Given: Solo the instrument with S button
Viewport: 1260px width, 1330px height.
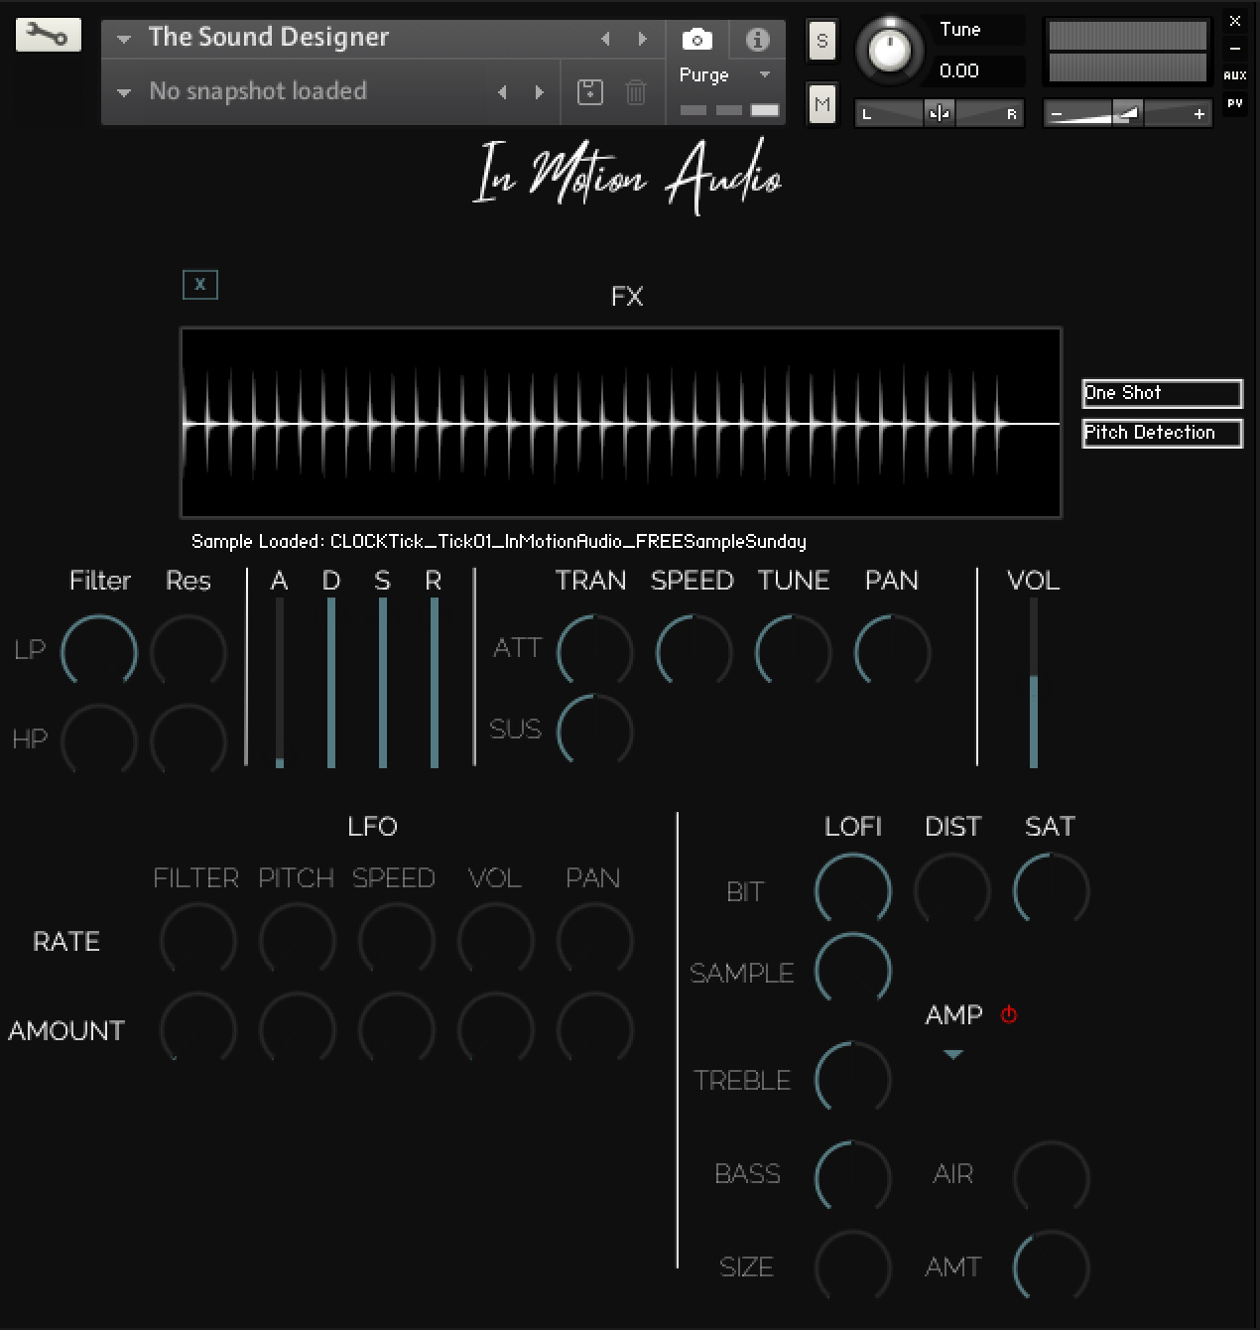Looking at the screenshot, I should [821, 41].
